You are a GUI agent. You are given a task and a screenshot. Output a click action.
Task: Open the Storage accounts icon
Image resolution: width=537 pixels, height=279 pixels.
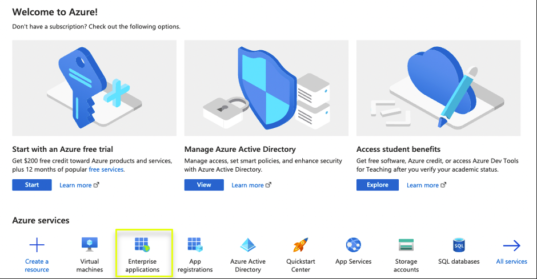(406, 245)
